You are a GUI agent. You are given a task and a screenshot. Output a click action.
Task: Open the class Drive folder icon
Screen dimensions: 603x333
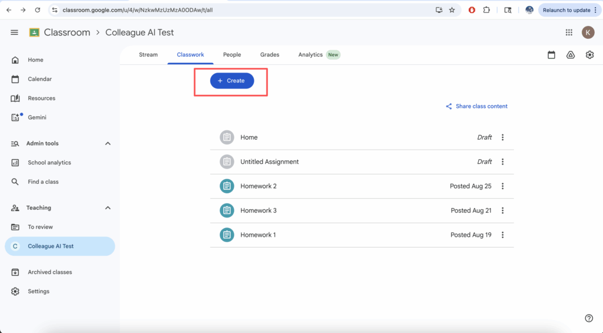[x=570, y=55]
